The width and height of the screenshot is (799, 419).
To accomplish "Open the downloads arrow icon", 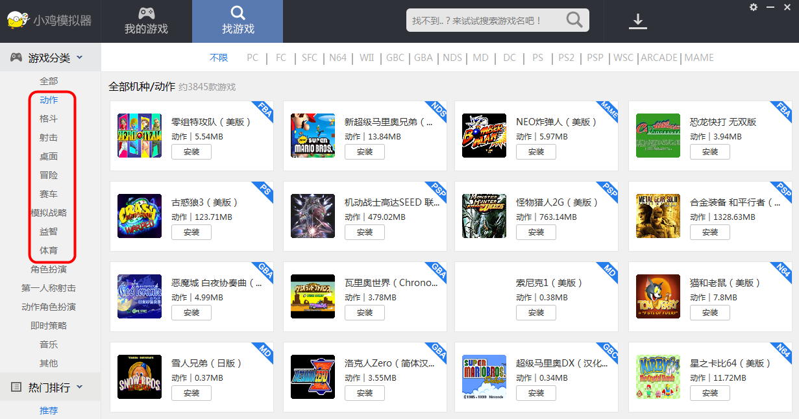I will 638,21.
